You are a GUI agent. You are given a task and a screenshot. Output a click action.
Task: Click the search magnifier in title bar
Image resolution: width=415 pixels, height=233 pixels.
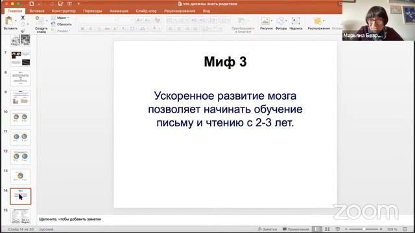(x=340, y=4)
